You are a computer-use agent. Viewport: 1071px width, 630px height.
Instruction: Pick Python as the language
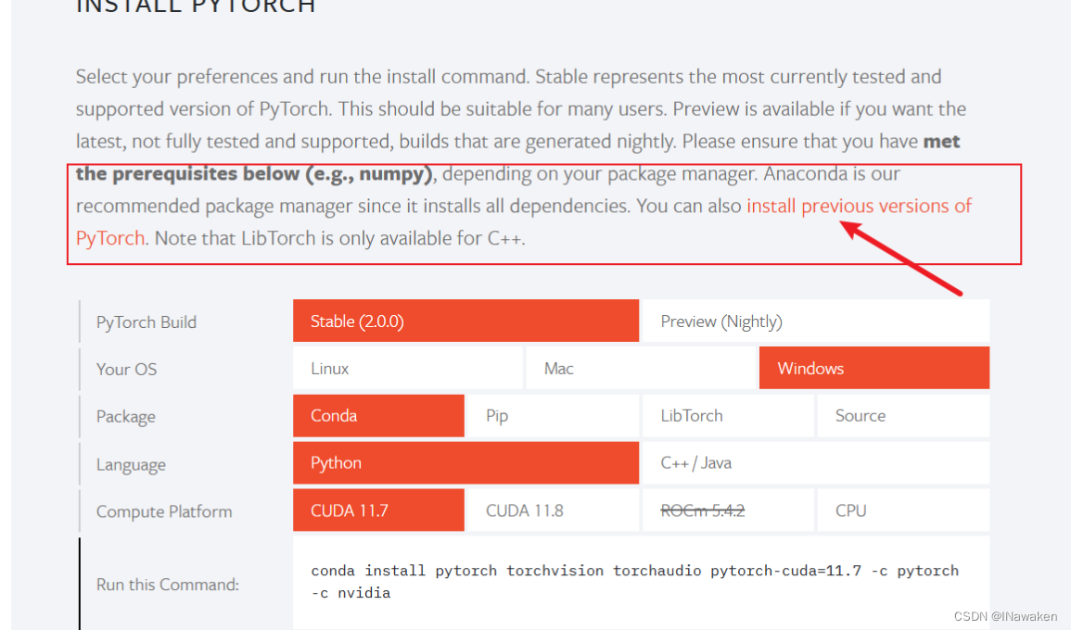click(x=465, y=462)
